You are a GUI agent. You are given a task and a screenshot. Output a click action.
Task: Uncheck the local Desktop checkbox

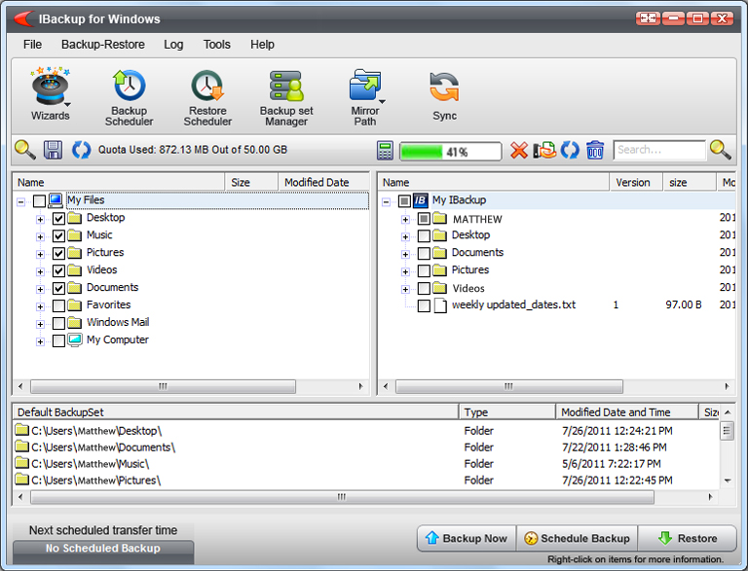click(58, 219)
